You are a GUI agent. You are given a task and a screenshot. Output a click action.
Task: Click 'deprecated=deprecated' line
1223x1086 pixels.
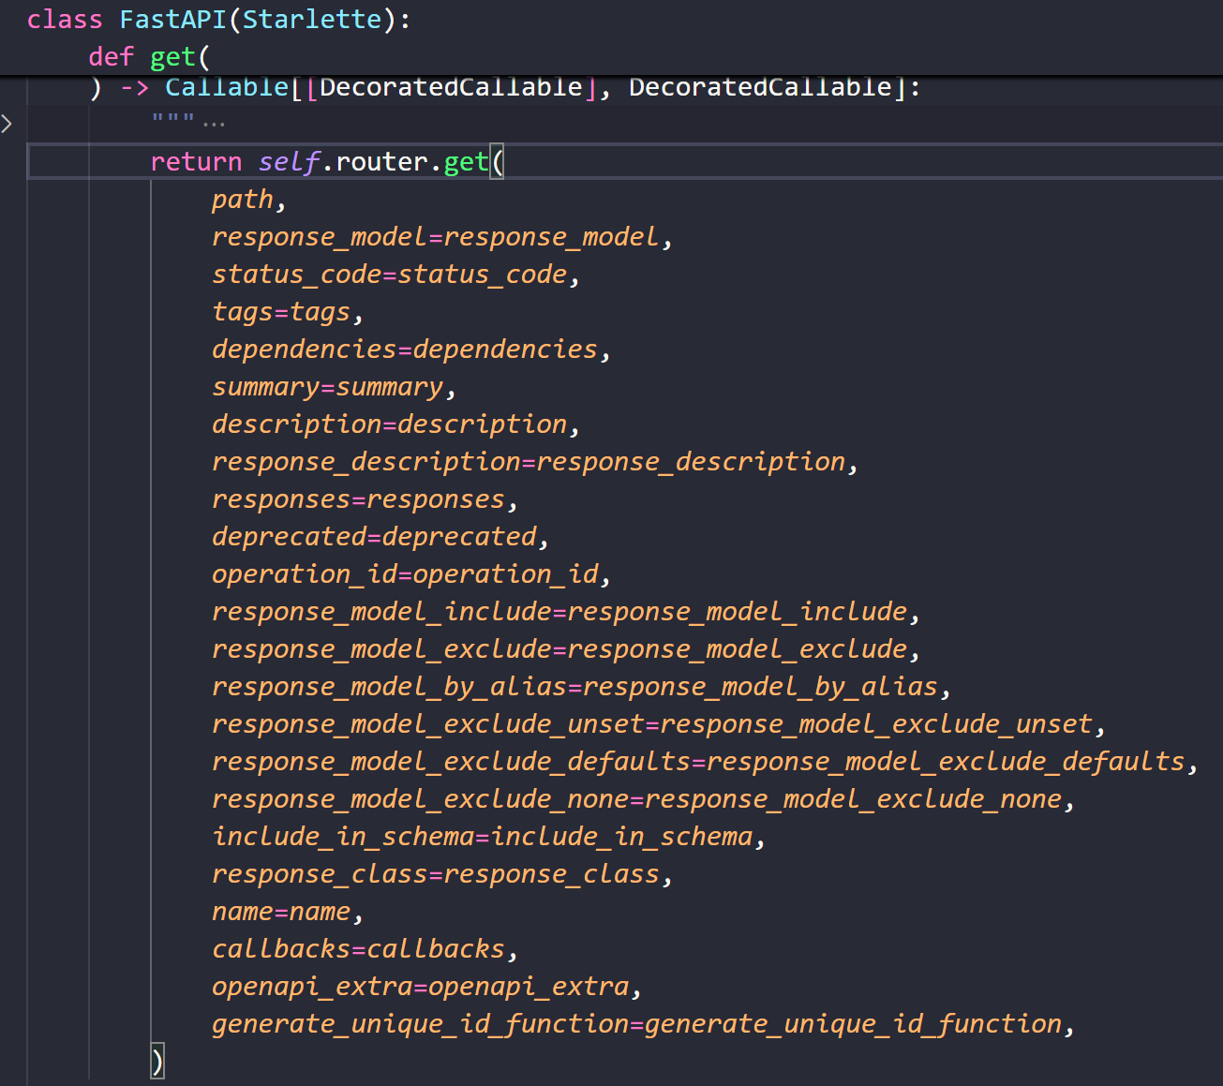(380, 537)
